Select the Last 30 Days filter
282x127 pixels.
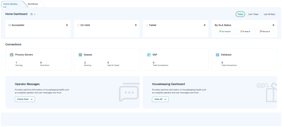pyautogui.click(x=269, y=14)
